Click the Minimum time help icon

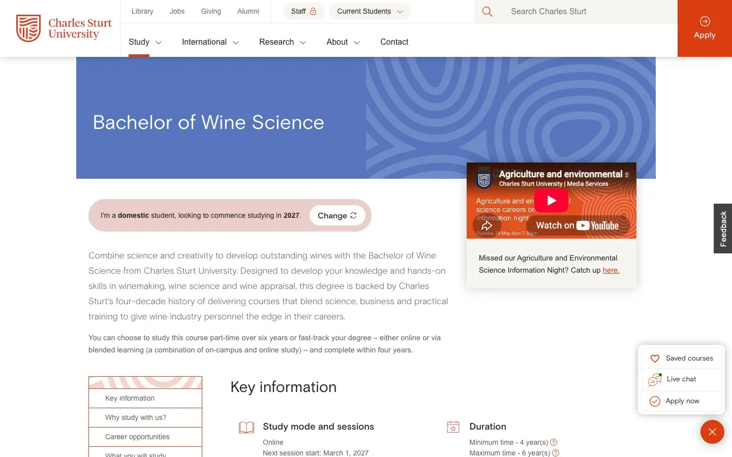(554, 442)
